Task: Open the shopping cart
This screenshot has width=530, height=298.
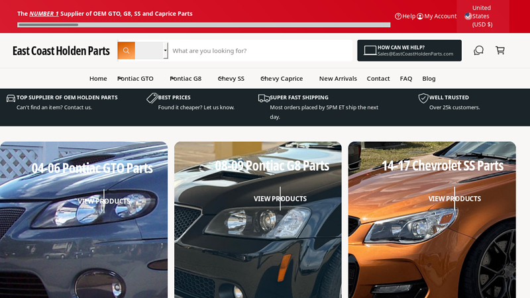Action: [500, 50]
